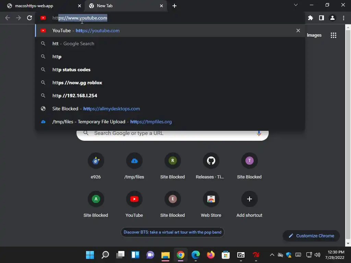Viewport: 351px width, 263px height.
Task: Close the macoshttps-web.app tab
Action: [80, 6]
